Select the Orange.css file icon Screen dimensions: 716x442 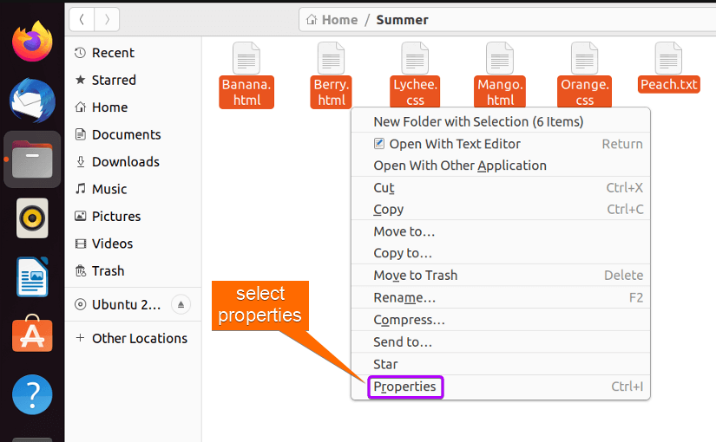pyautogui.click(x=584, y=58)
